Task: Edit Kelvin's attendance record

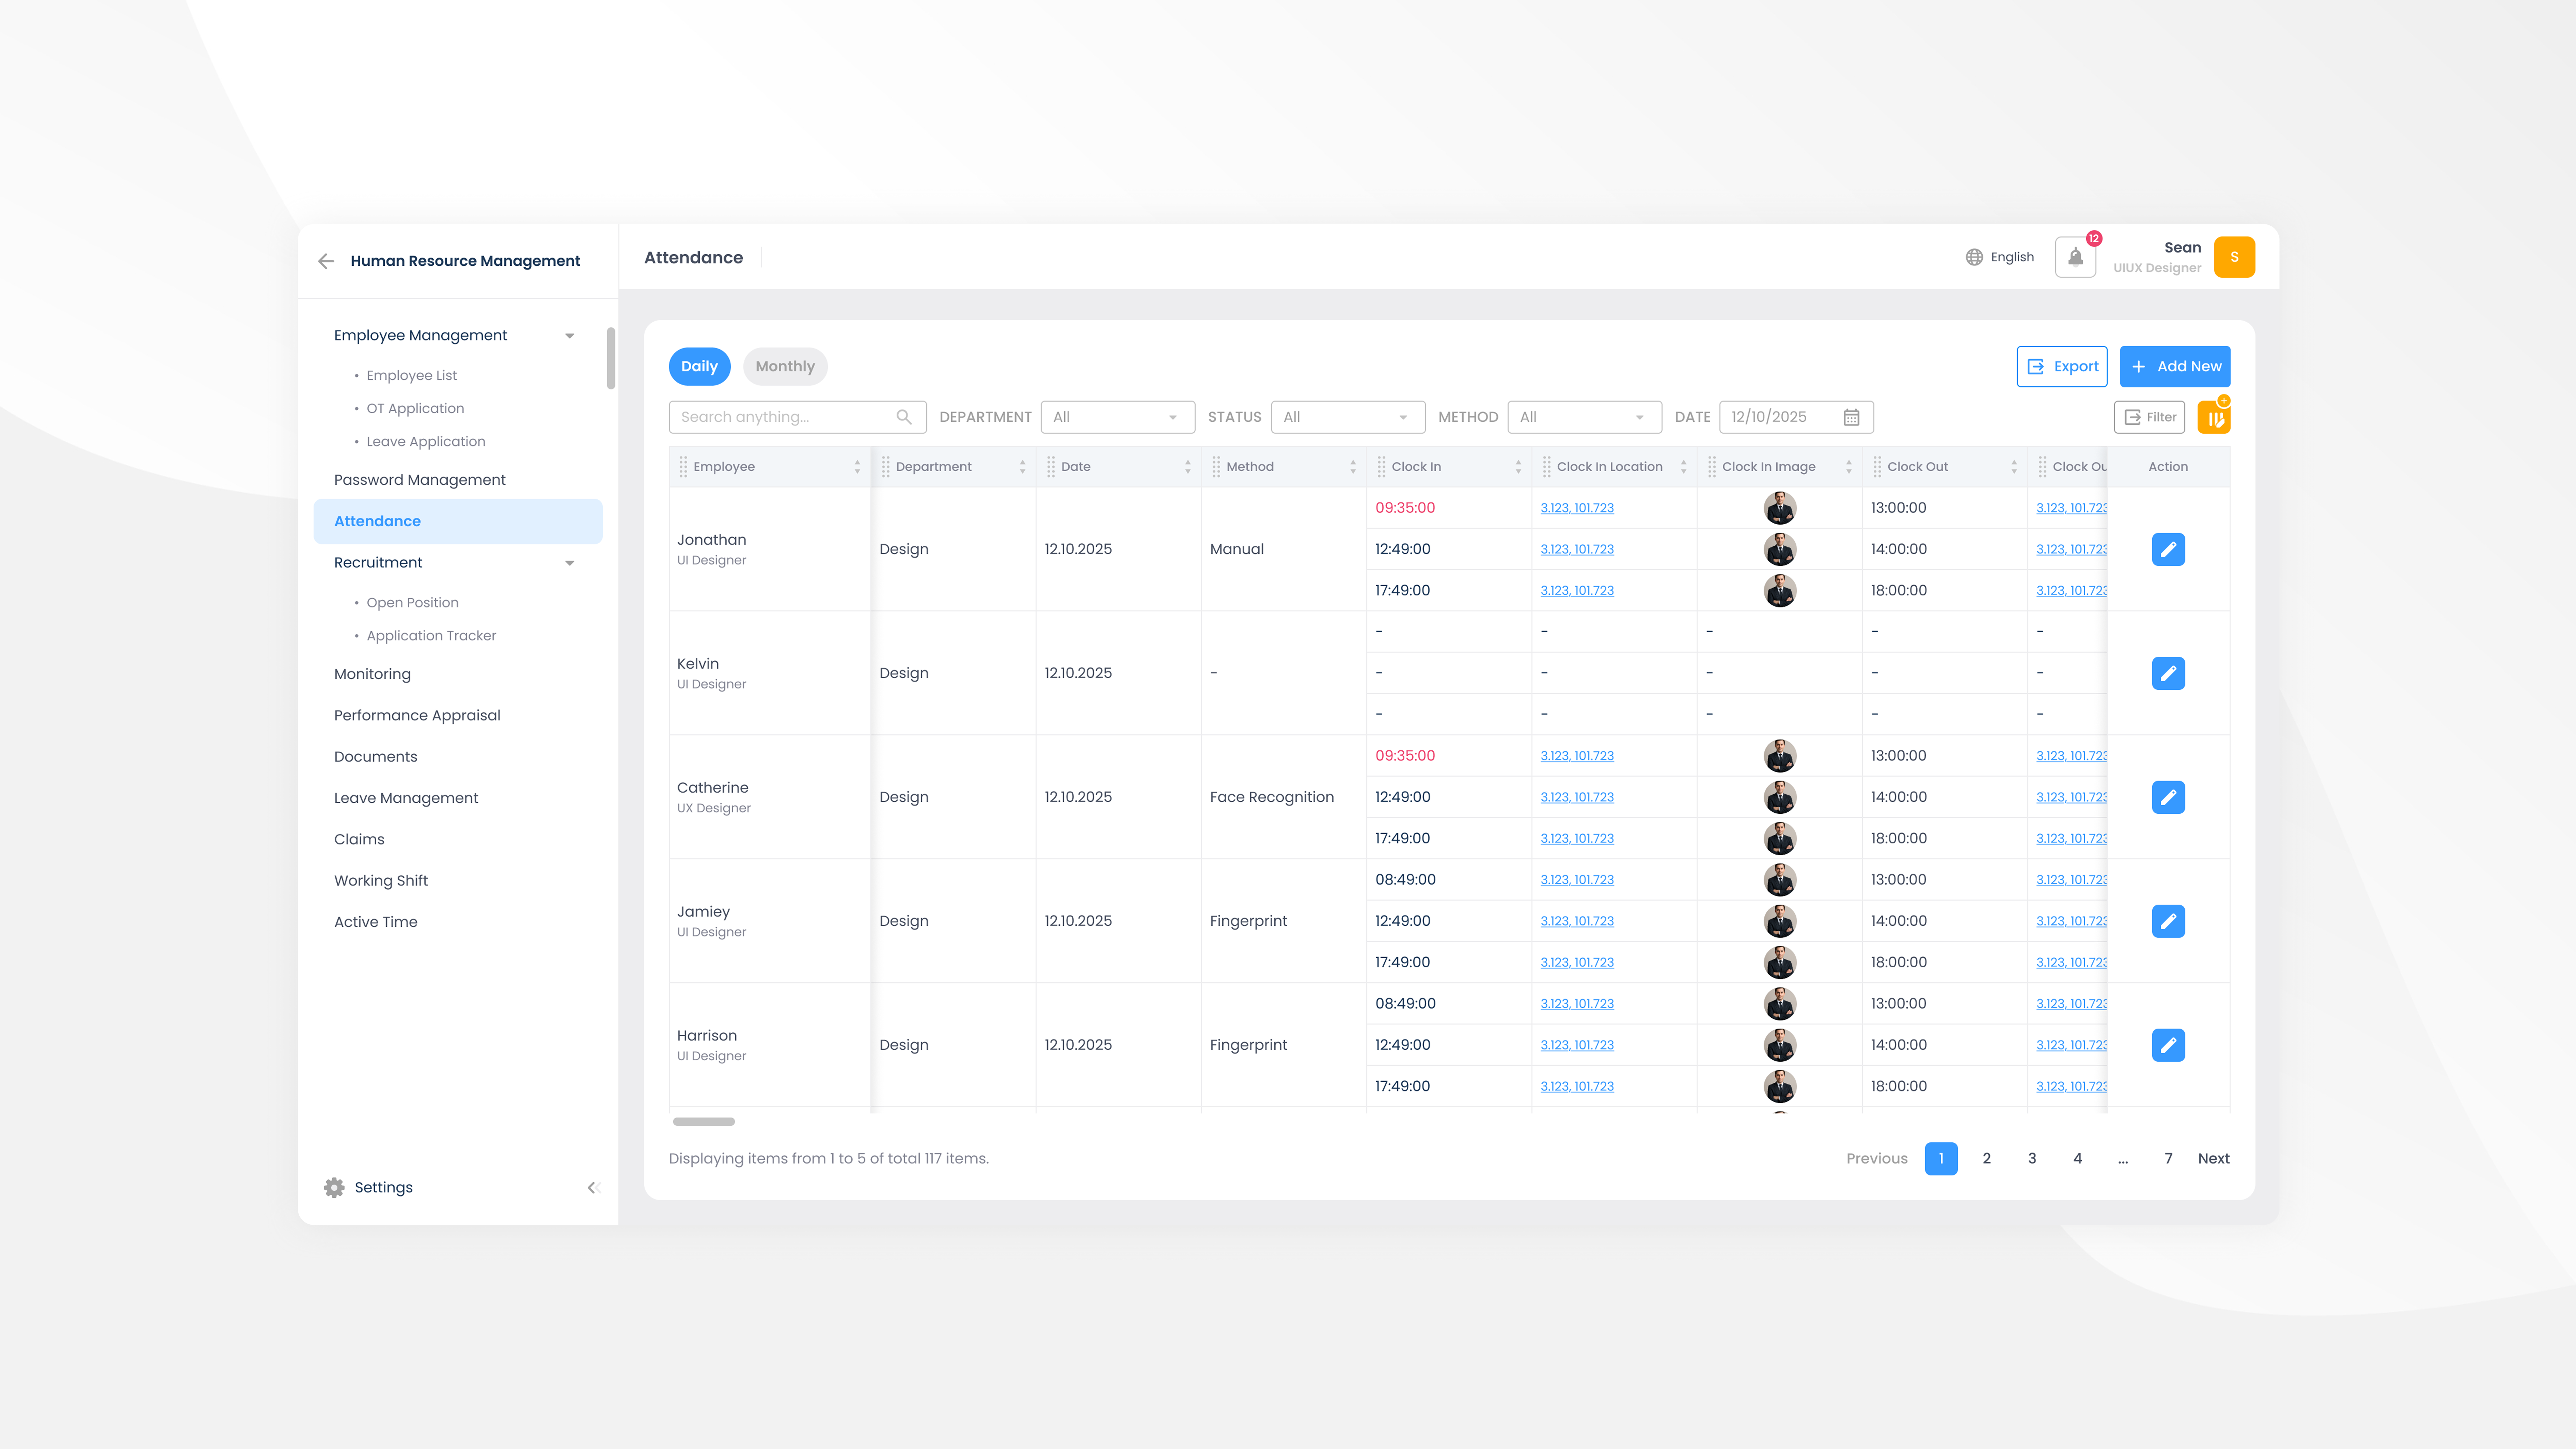Action: (x=2168, y=673)
